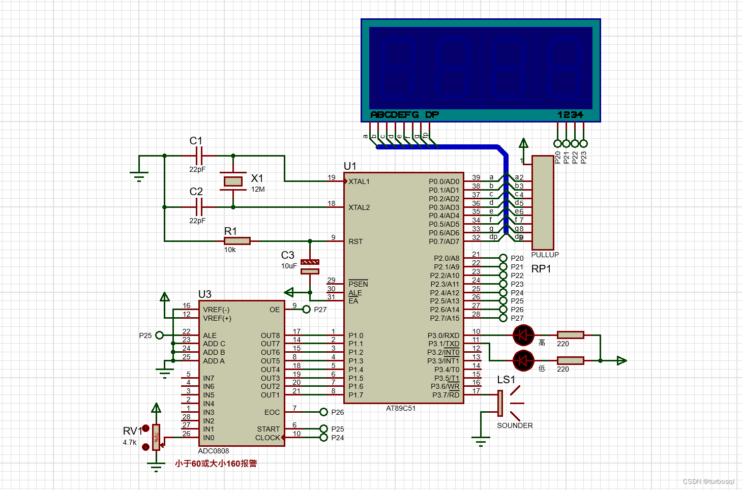Click the 12M crystal value
This screenshot has width=742, height=490.
(258, 189)
